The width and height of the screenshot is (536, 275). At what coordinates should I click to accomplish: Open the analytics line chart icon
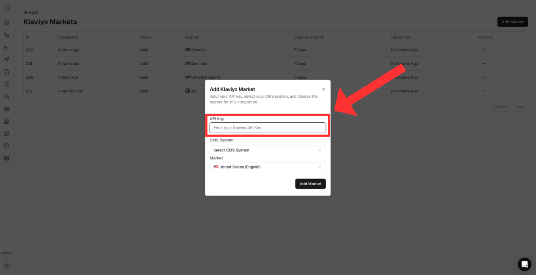pos(6,47)
